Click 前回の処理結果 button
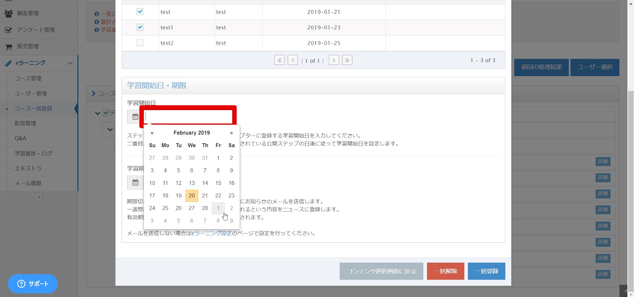The height and width of the screenshot is (297, 634). point(541,67)
